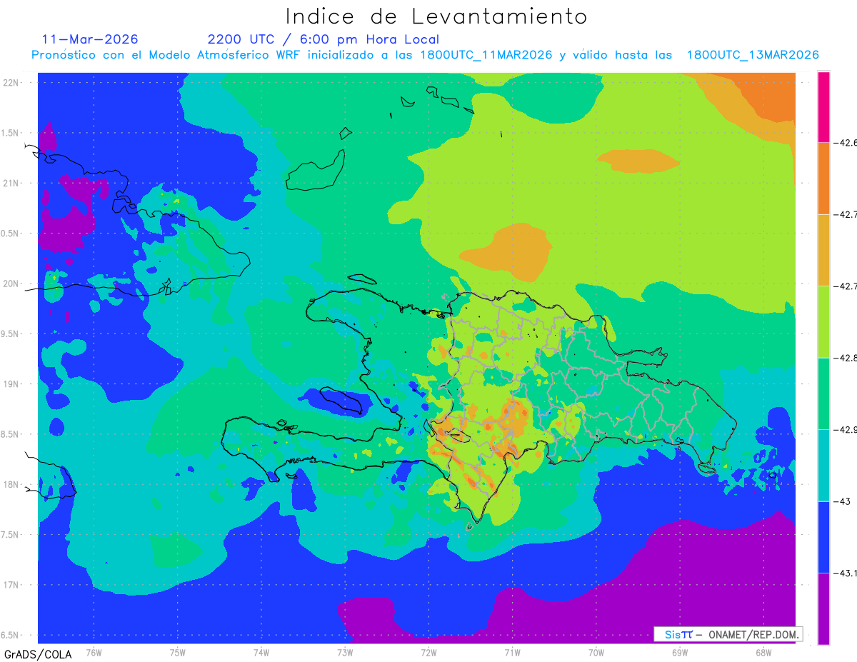Viewport: 857px width, 662px height.
Task: Click the magenta segment of the legend color bar
Action: pos(823,106)
